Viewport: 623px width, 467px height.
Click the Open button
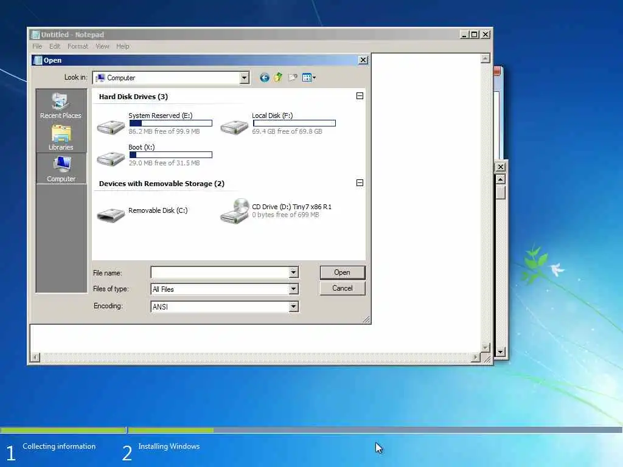tap(342, 272)
